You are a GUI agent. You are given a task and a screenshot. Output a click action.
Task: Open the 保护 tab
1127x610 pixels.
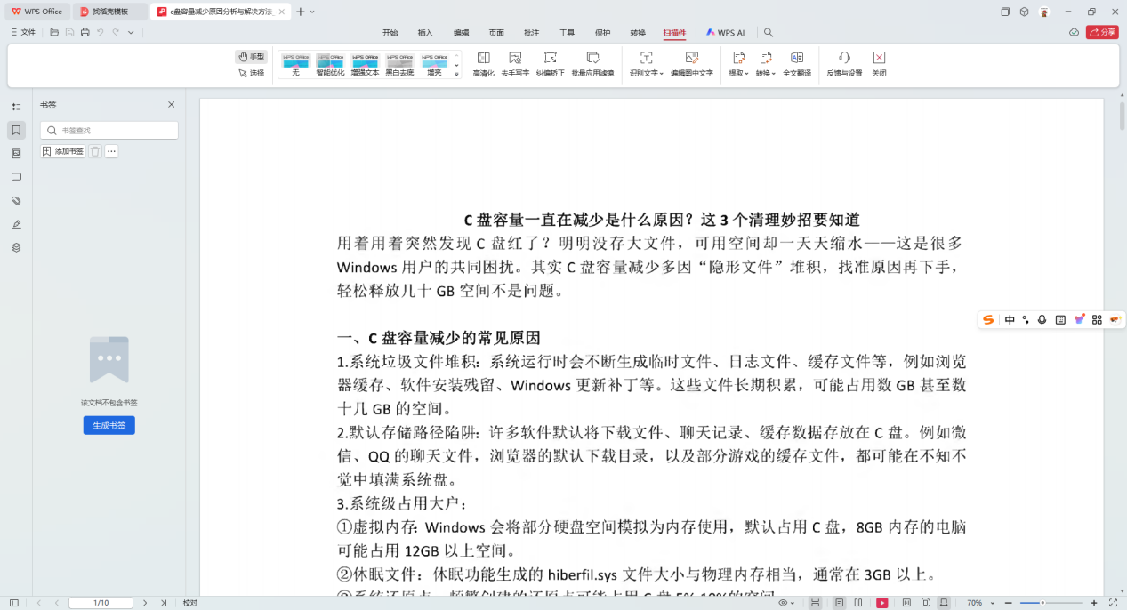(x=602, y=33)
